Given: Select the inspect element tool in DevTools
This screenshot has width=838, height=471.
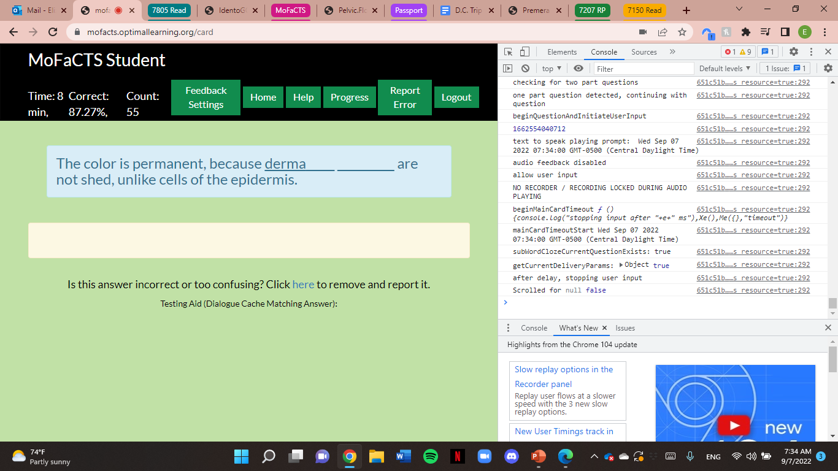Looking at the screenshot, I should (x=507, y=52).
